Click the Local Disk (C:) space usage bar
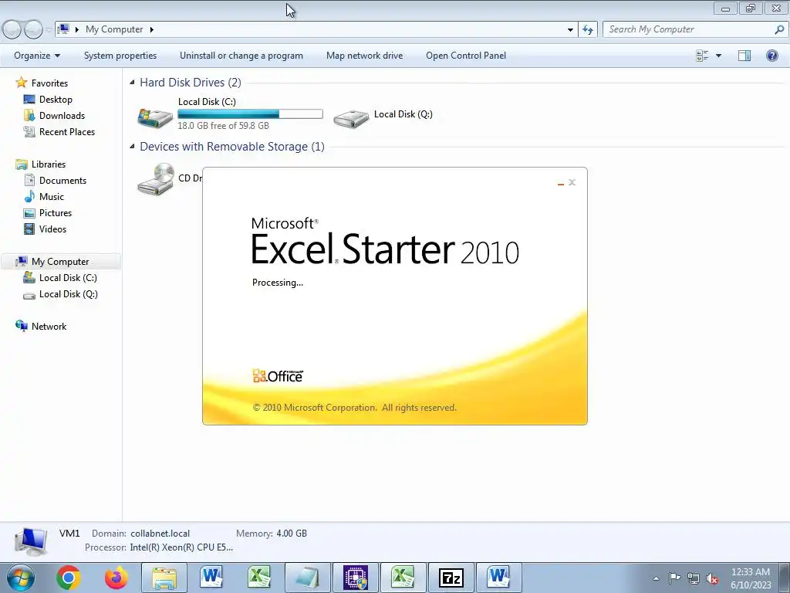The height and width of the screenshot is (593, 790). point(250,114)
